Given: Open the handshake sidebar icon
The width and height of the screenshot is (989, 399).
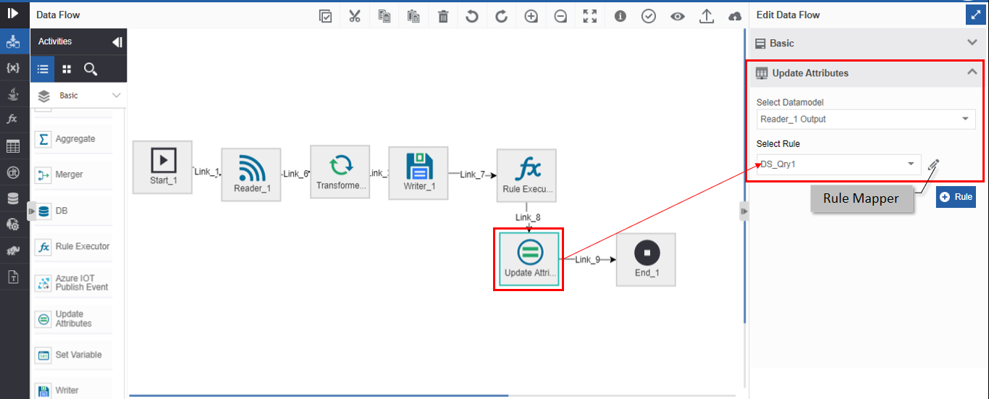Looking at the screenshot, I should pos(12,251).
